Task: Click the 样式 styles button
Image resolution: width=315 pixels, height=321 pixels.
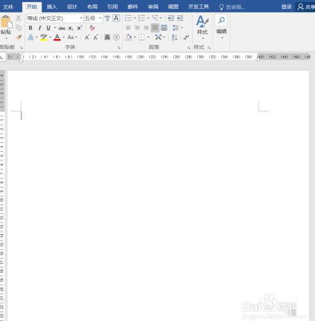Action: (x=202, y=27)
